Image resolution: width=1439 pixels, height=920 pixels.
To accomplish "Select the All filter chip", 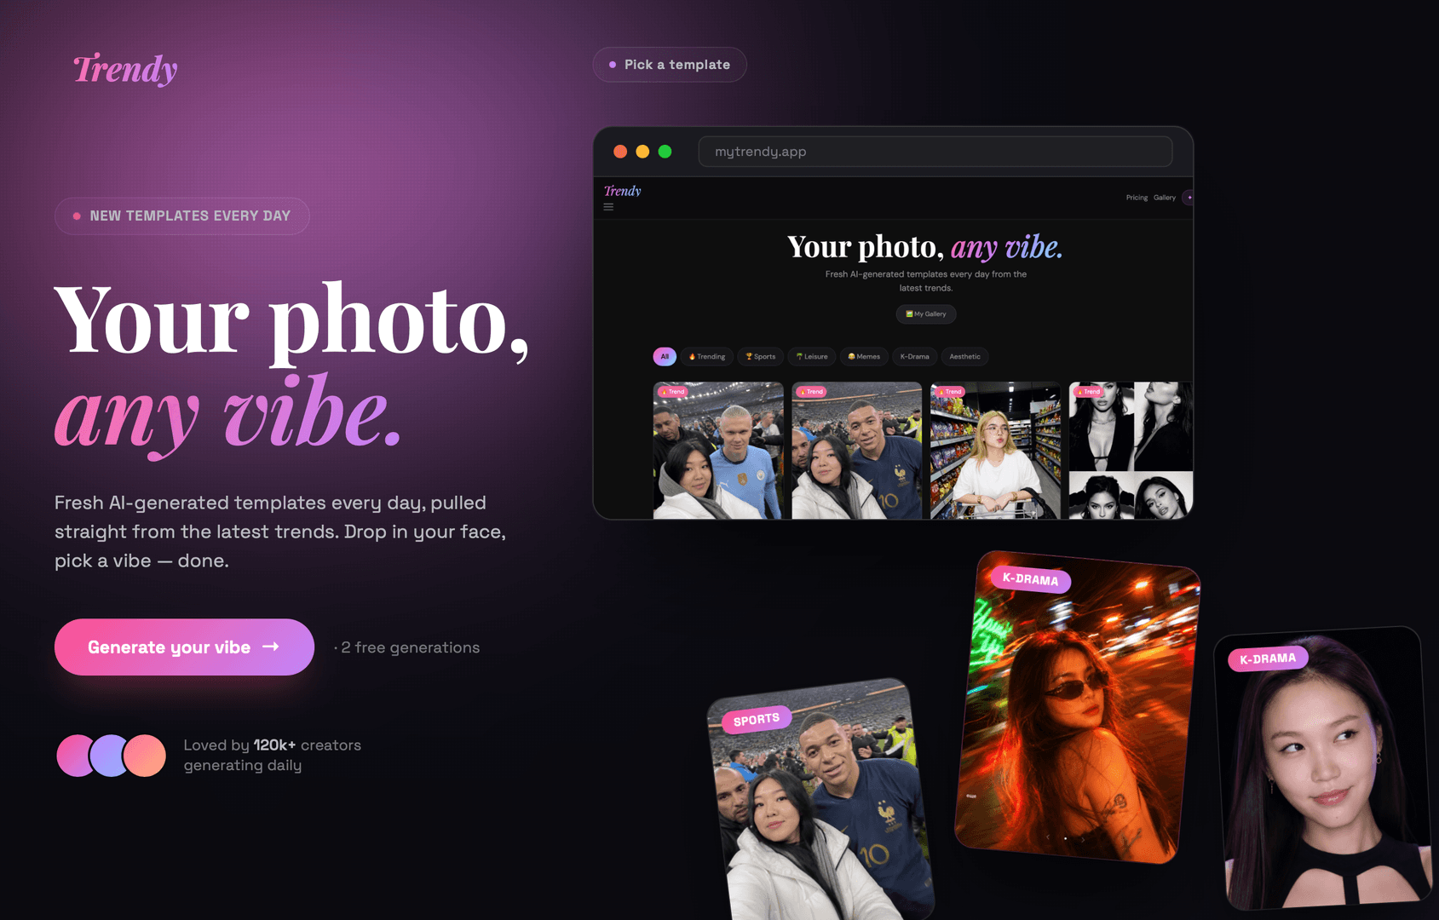I will pos(665,357).
